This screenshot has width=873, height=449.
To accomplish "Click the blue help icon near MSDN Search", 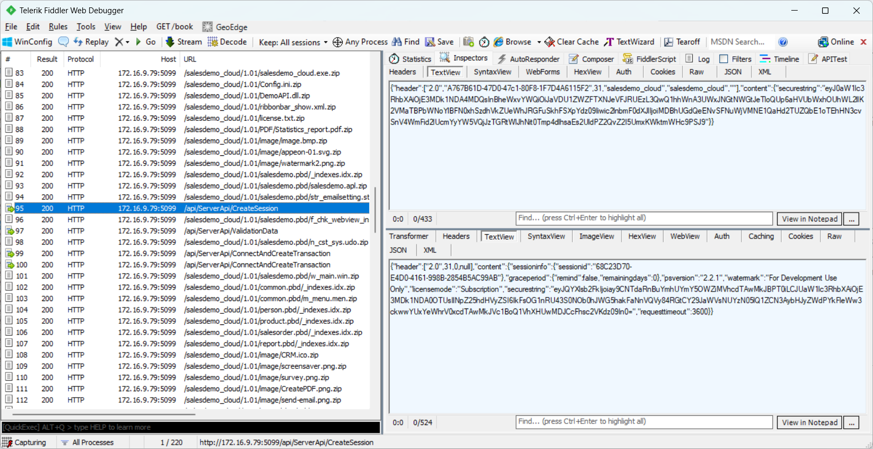I will (x=783, y=42).
